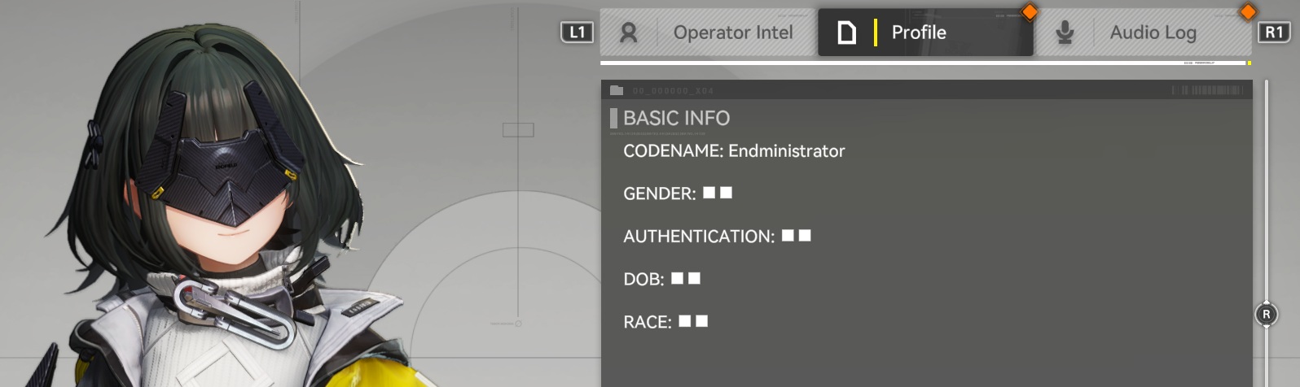Screen dimensions: 1300x387
Task: Select the Profile tab
Action: tap(925, 33)
